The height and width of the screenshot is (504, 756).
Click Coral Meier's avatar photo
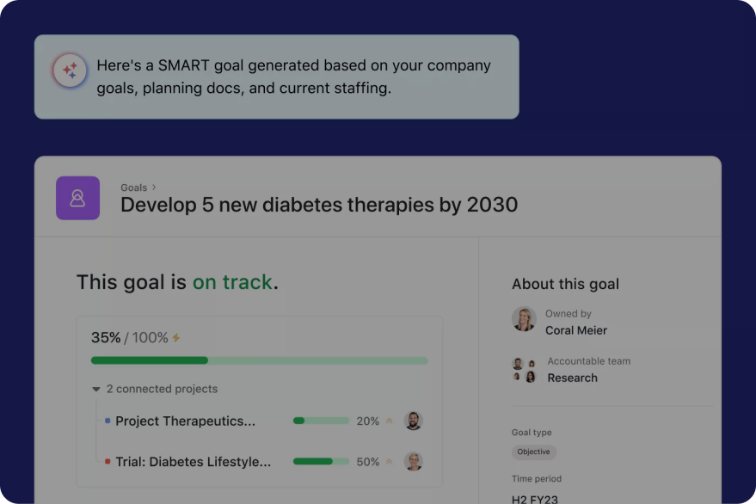(x=524, y=319)
